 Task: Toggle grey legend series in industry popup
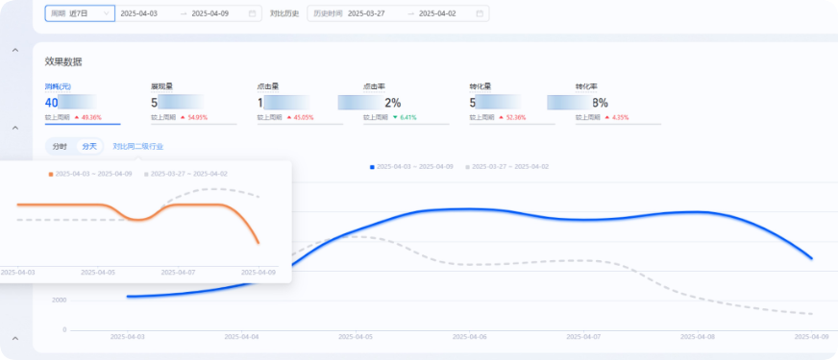(x=185, y=174)
